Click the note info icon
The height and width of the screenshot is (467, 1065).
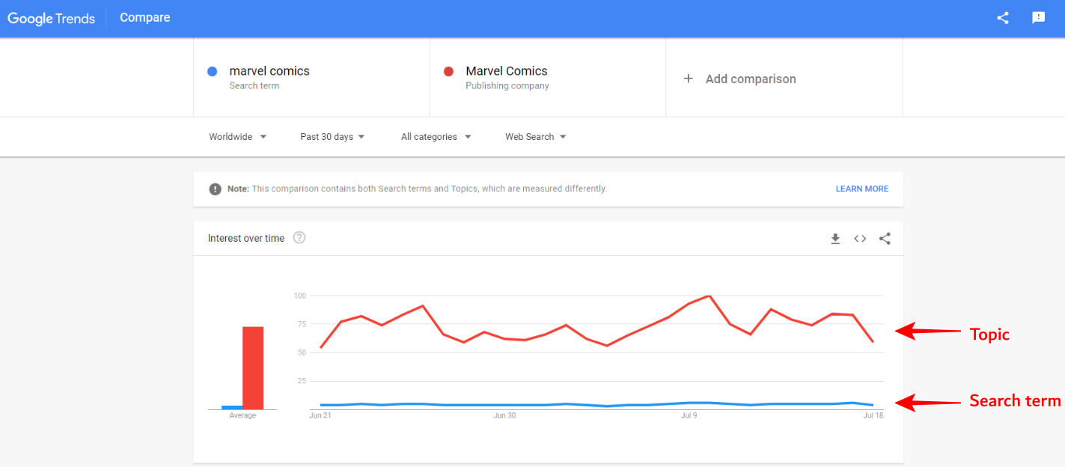tap(216, 189)
